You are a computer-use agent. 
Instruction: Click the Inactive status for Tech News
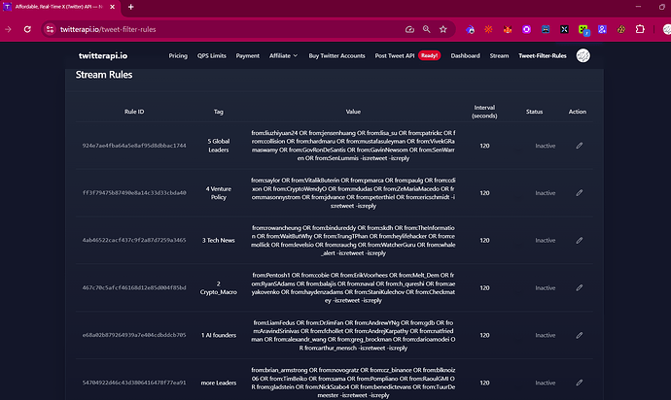click(x=546, y=241)
